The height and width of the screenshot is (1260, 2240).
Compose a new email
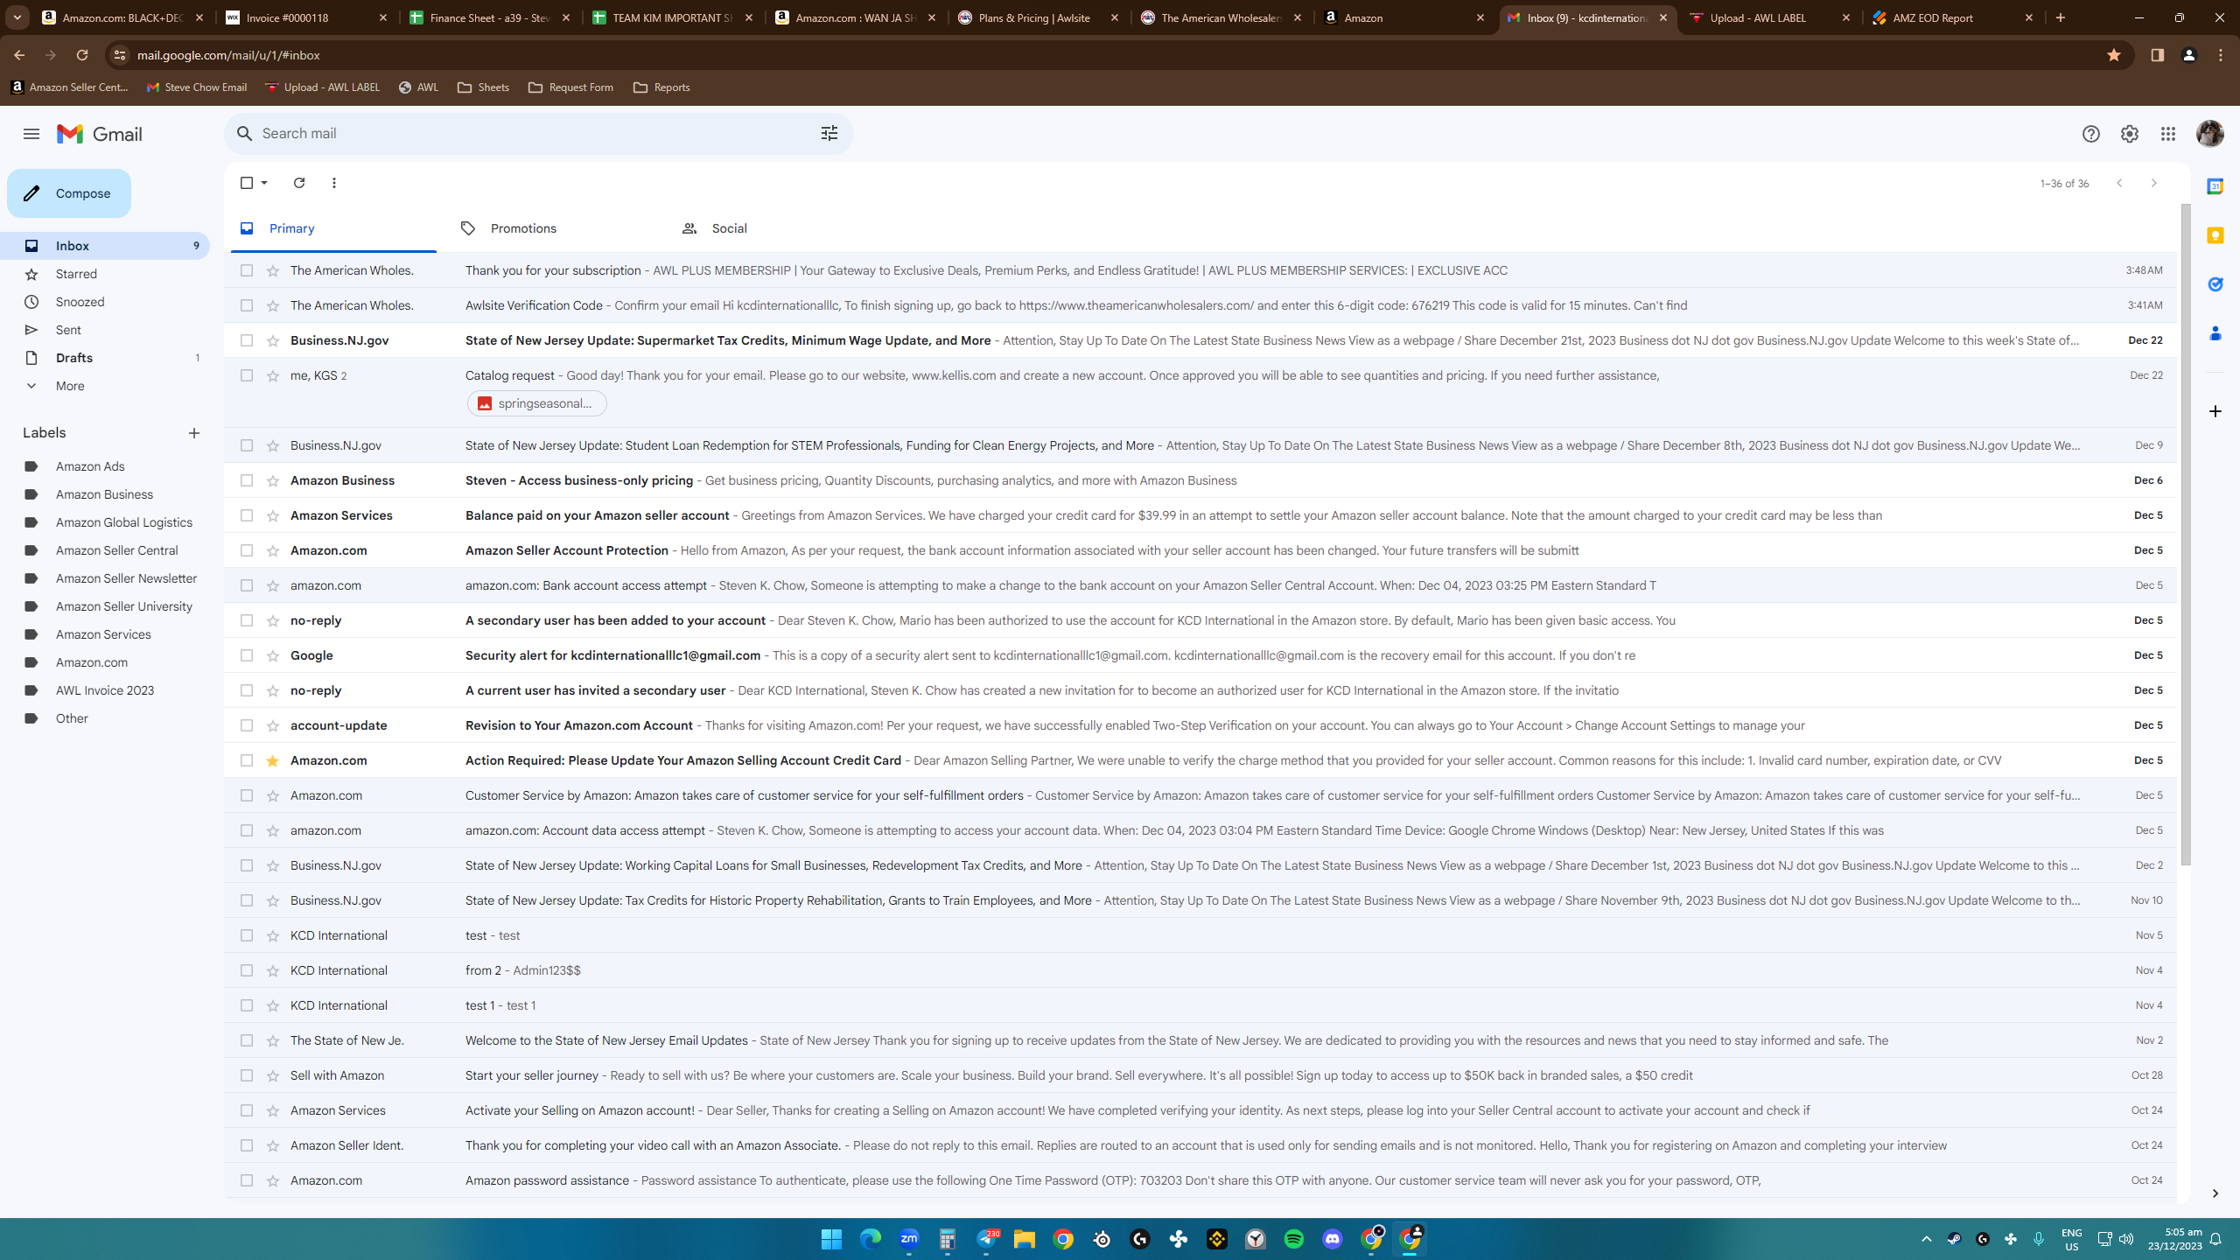[69, 193]
